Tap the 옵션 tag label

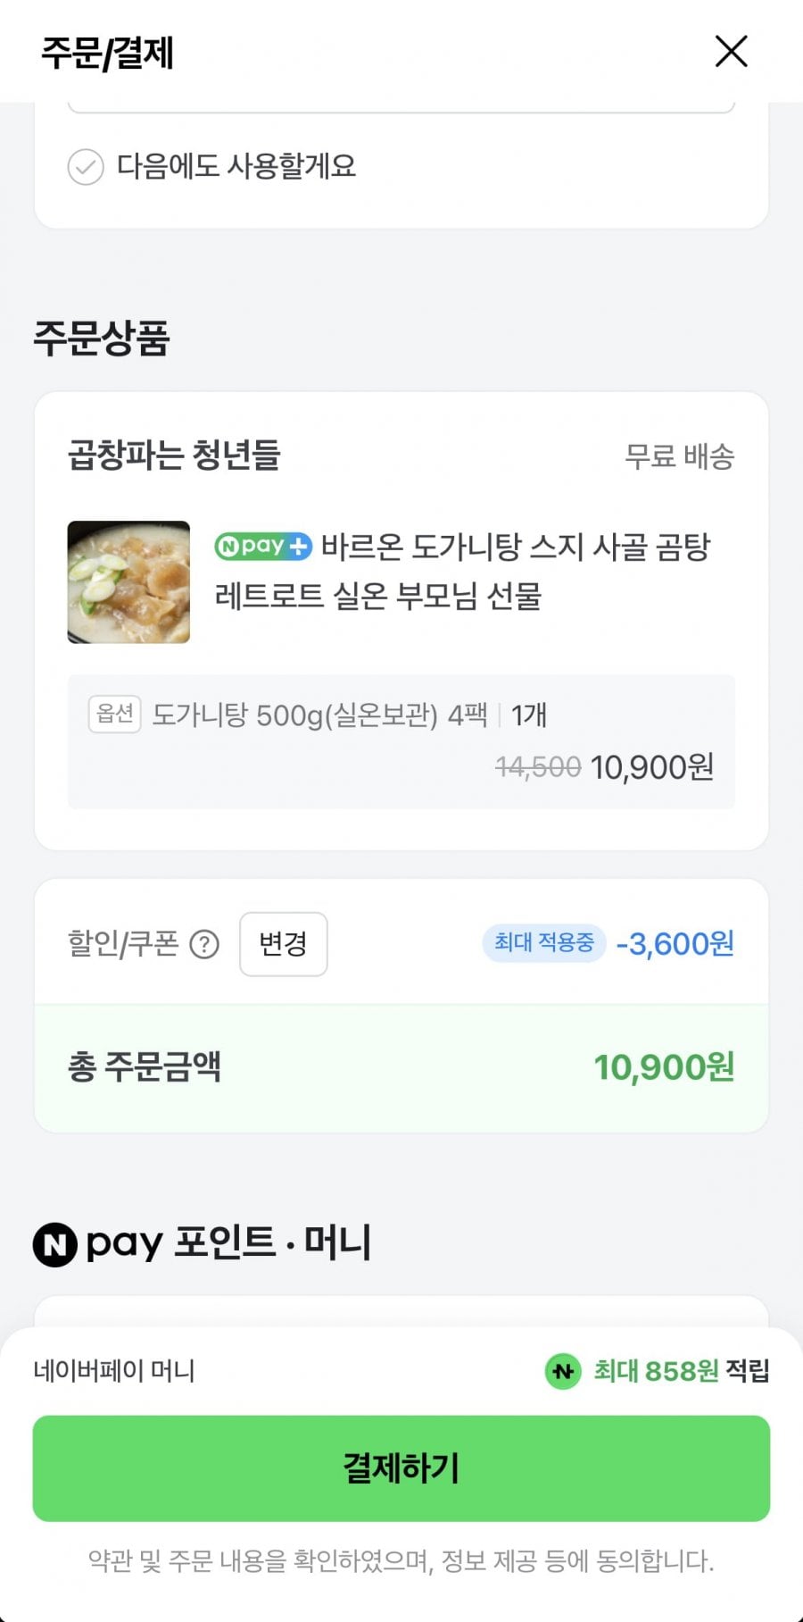coord(114,715)
